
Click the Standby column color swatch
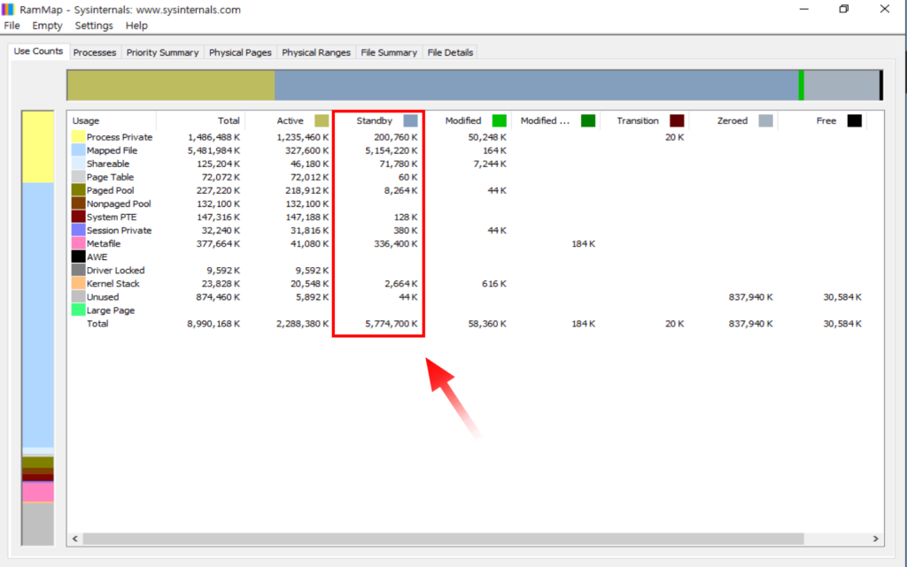pyautogui.click(x=410, y=121)
